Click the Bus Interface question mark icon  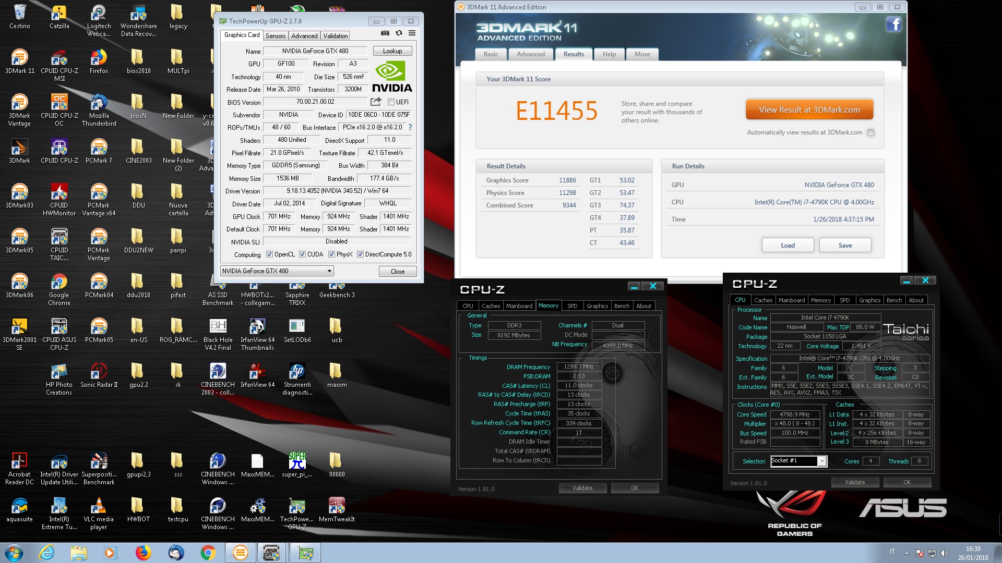pos(410,127)
